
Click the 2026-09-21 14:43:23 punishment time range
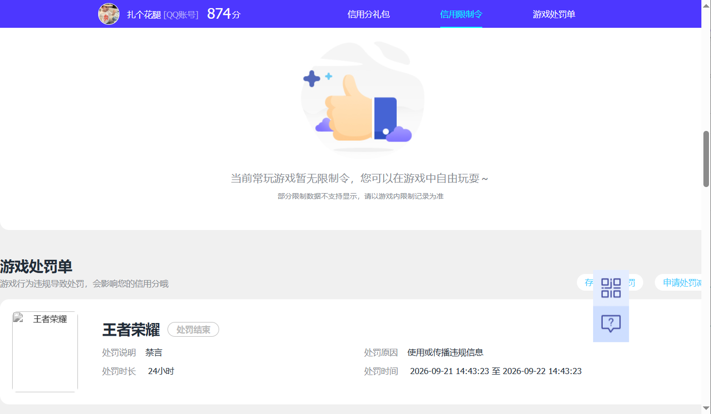tap(496, 371)
